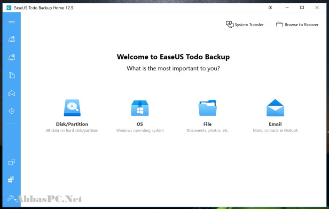This screenshot has width=329, height=209.
Task: Click the File label
Action: pos(208,124)
